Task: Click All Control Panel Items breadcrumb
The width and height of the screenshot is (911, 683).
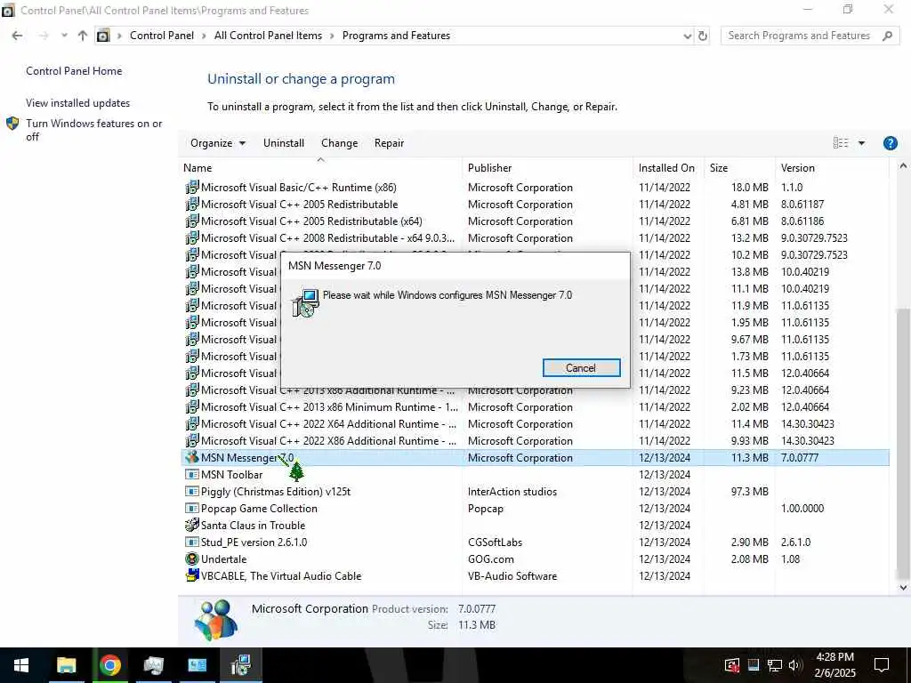Action: pyautogui.click(x=268, y=36)
